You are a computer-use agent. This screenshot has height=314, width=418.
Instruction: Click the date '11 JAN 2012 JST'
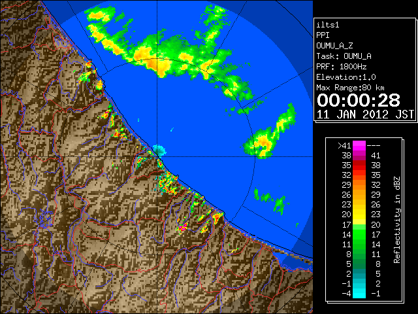(366, 114)
